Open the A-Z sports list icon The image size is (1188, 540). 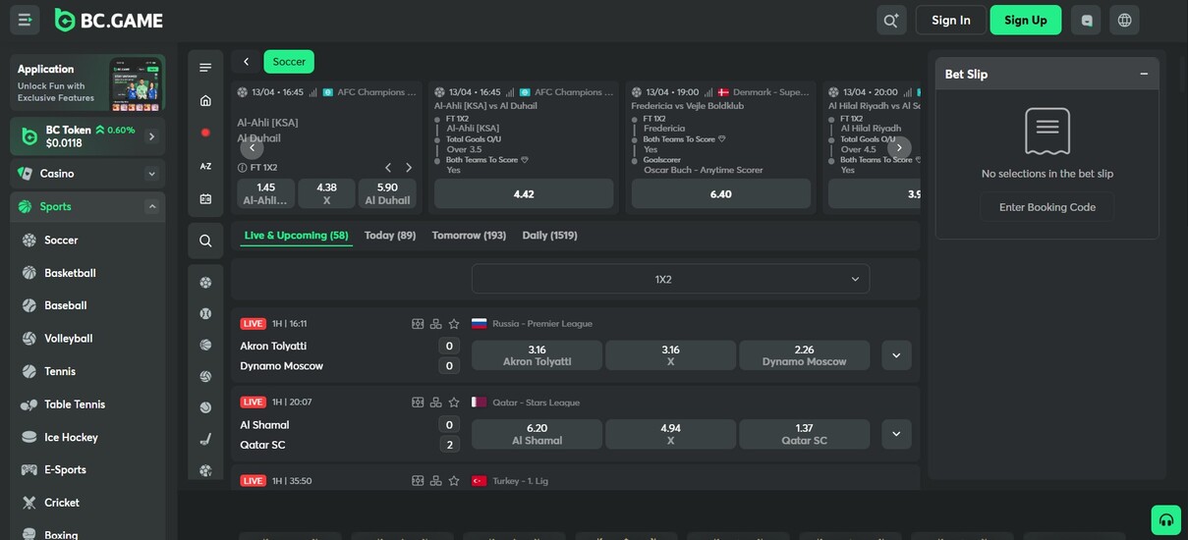pyautogui.click(x=205, y=166)
